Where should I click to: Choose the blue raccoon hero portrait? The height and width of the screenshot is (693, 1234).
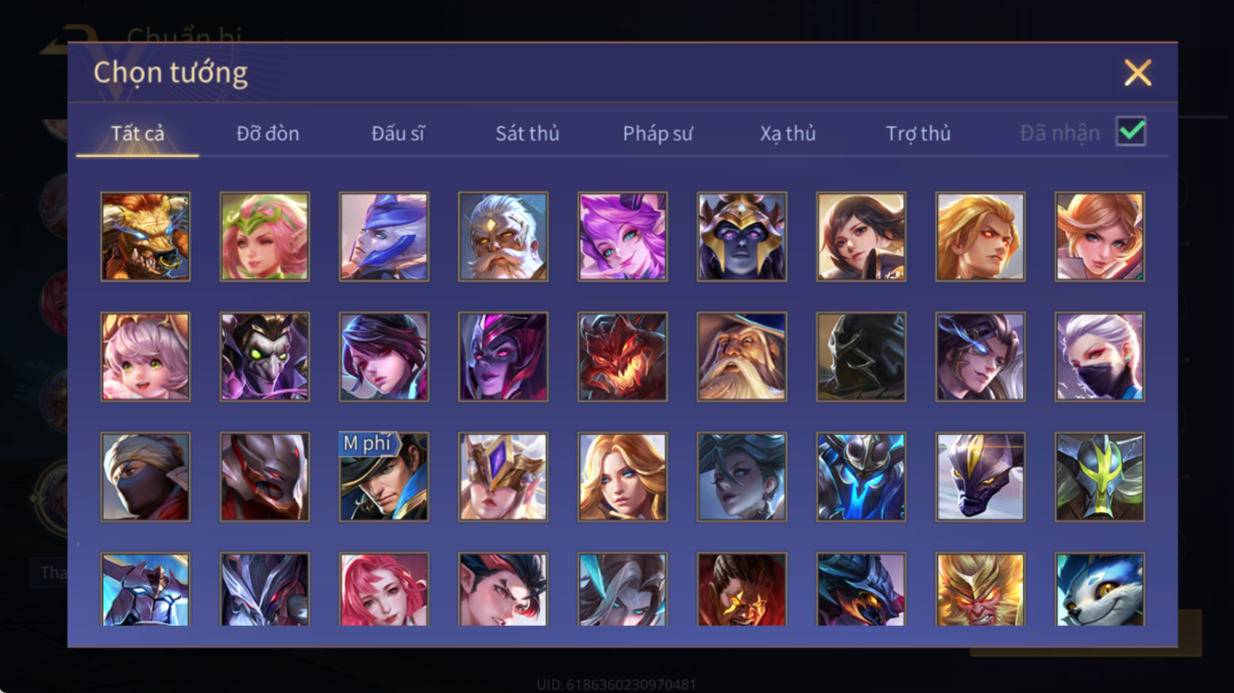(x=1100, y=590)
